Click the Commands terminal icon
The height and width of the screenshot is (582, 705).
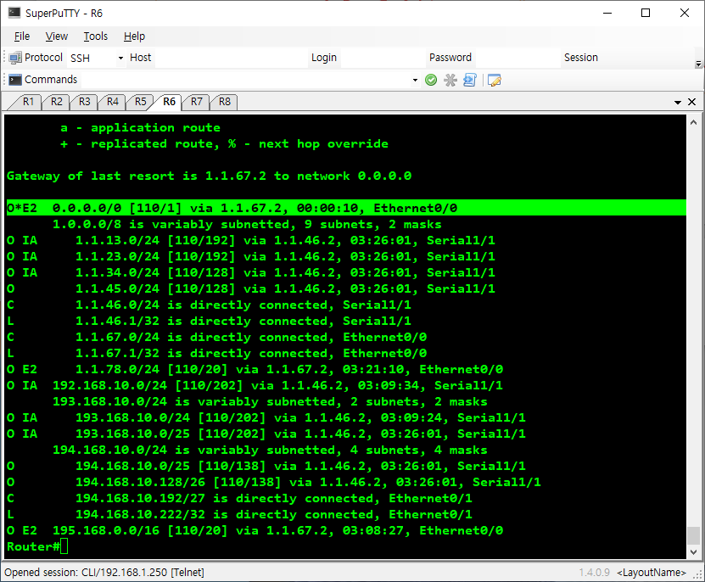pos(15,80)
